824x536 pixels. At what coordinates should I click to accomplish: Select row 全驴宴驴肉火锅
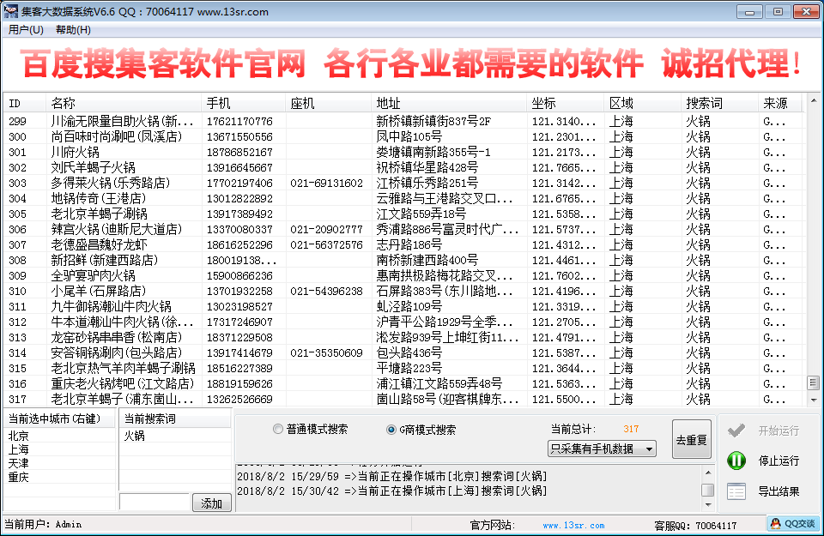click(403, 275)
